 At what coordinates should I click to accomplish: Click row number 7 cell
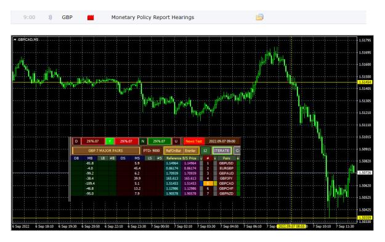click(208, 193)
